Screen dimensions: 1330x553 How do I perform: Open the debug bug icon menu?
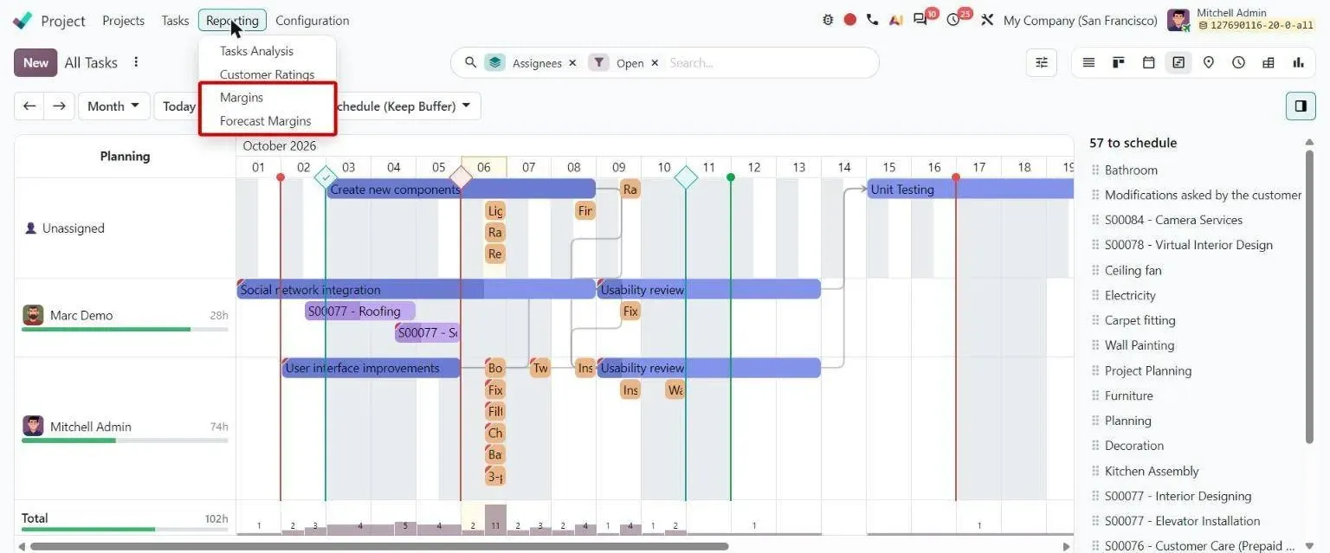click(x=829, y=20)
